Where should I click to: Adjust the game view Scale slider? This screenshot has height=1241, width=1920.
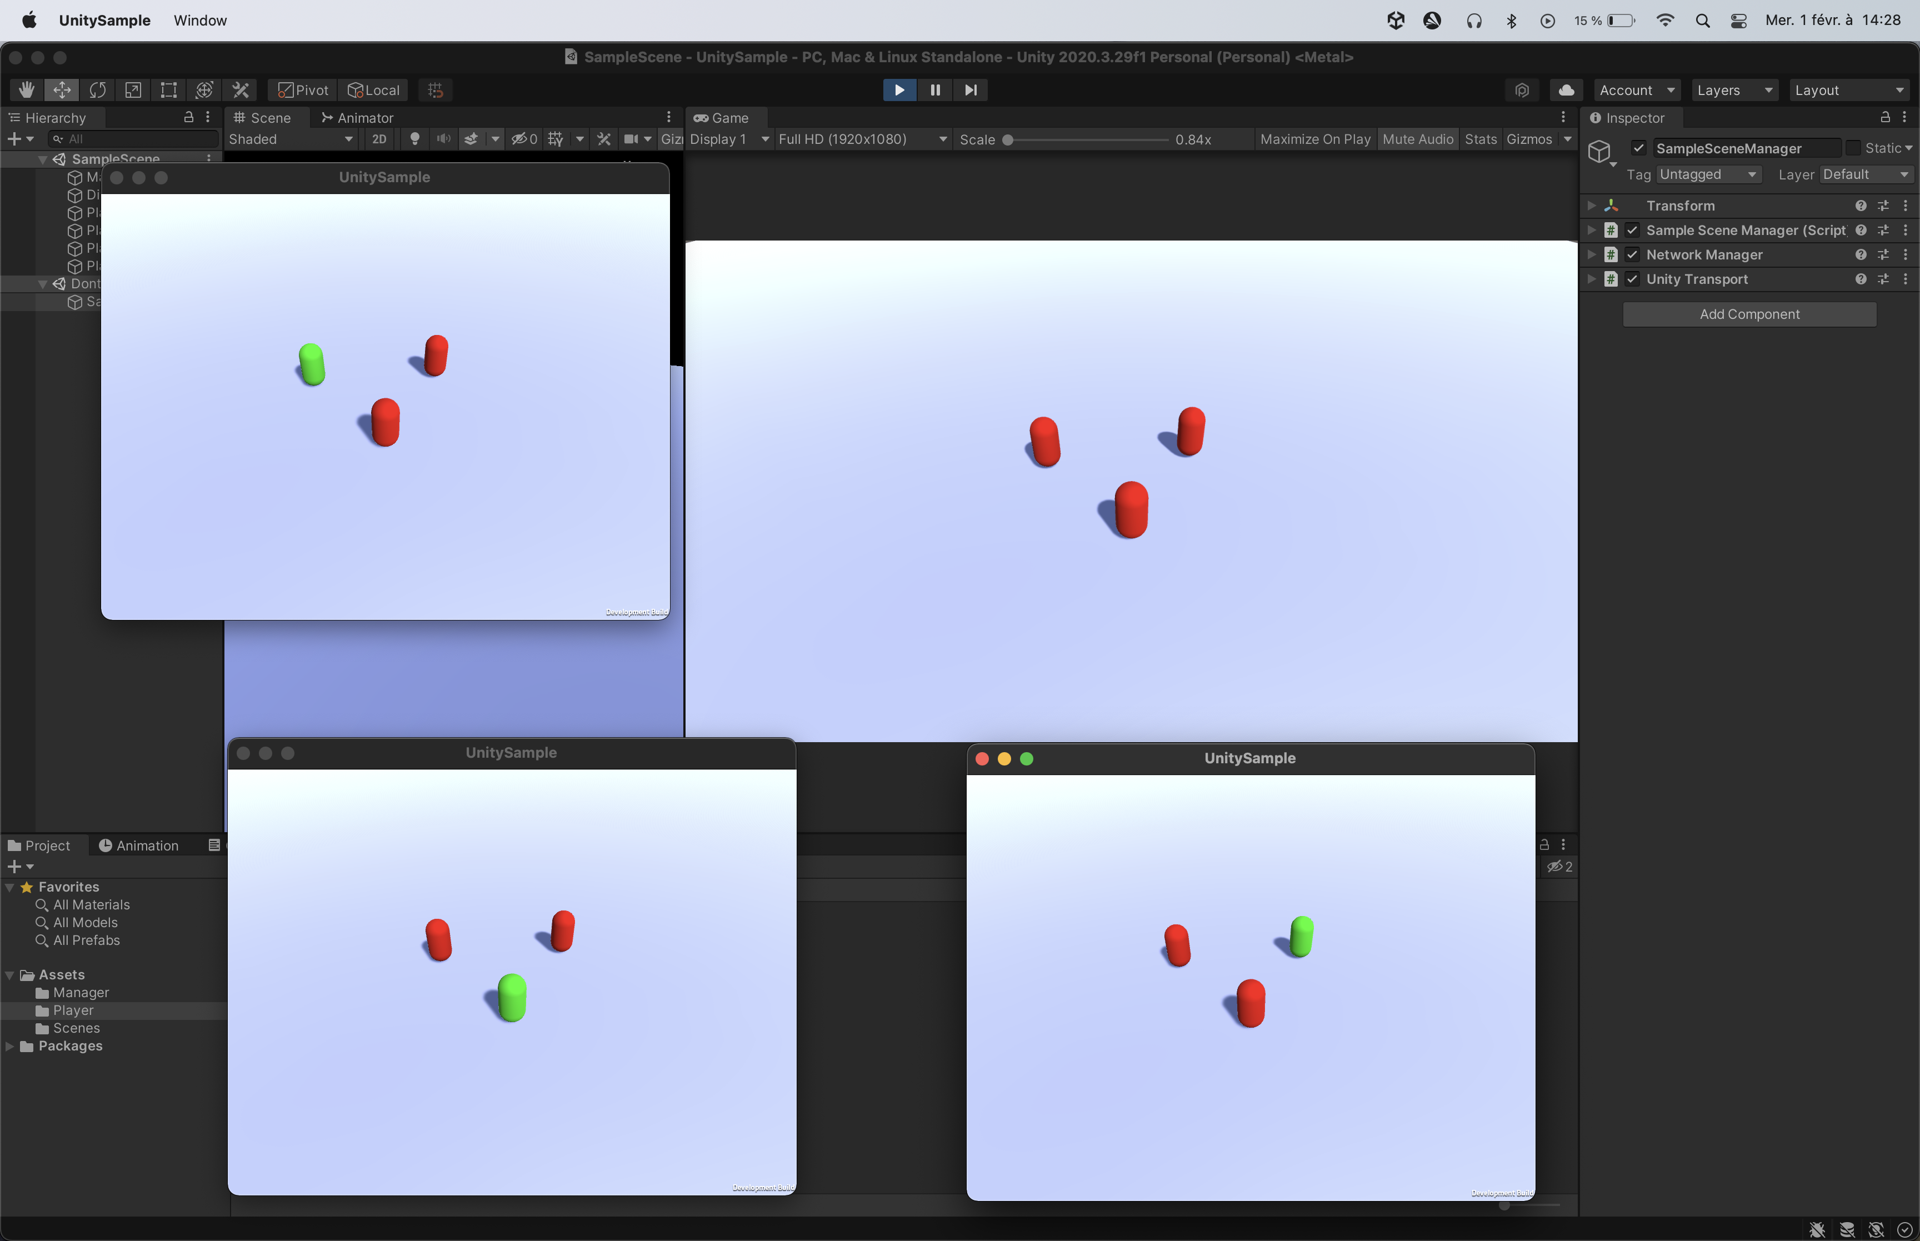[x=1007, y=139]
